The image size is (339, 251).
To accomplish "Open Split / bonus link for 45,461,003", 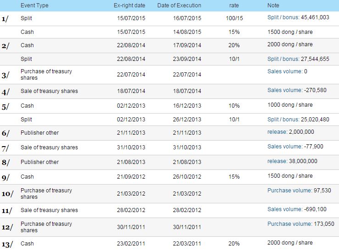I will click(283, 17).
